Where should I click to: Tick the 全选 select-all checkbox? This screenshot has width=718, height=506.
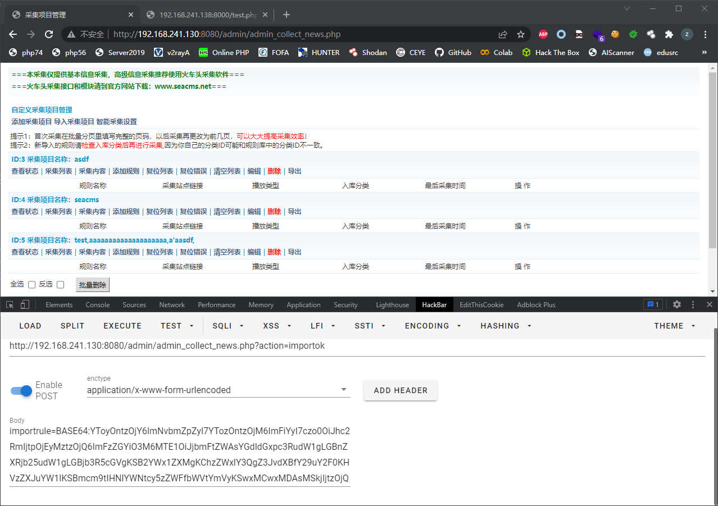tap(32, 285)
